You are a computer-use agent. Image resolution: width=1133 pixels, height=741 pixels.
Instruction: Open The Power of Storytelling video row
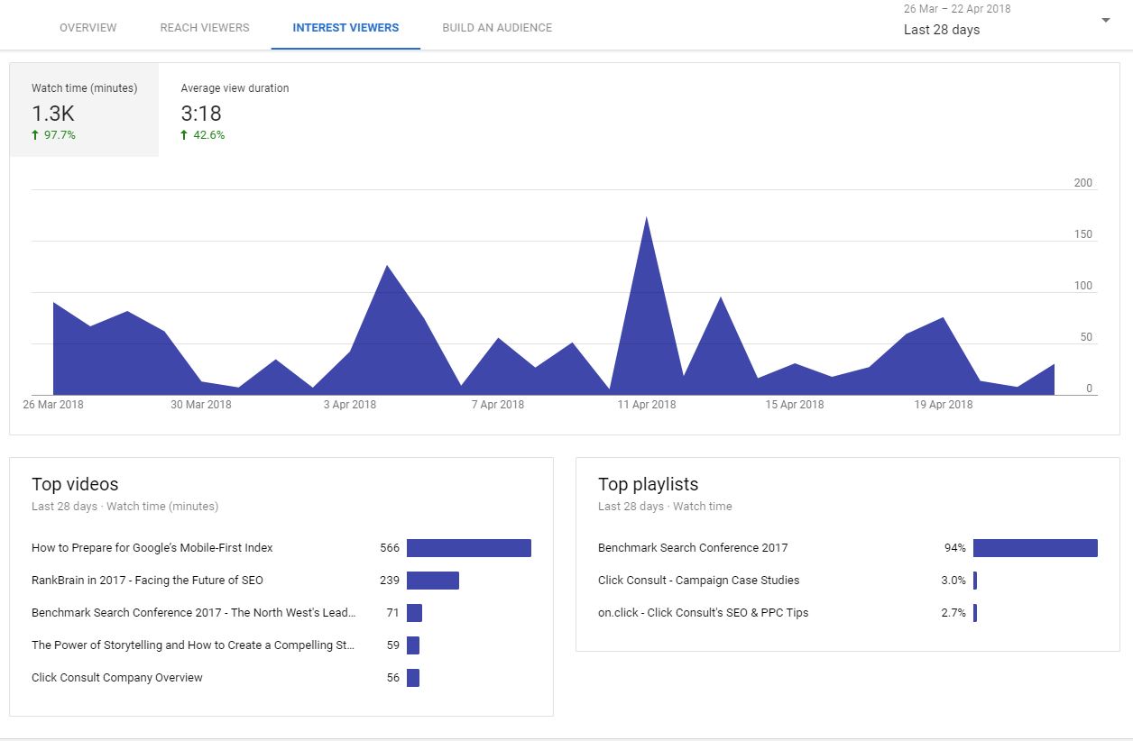[193, 645]
